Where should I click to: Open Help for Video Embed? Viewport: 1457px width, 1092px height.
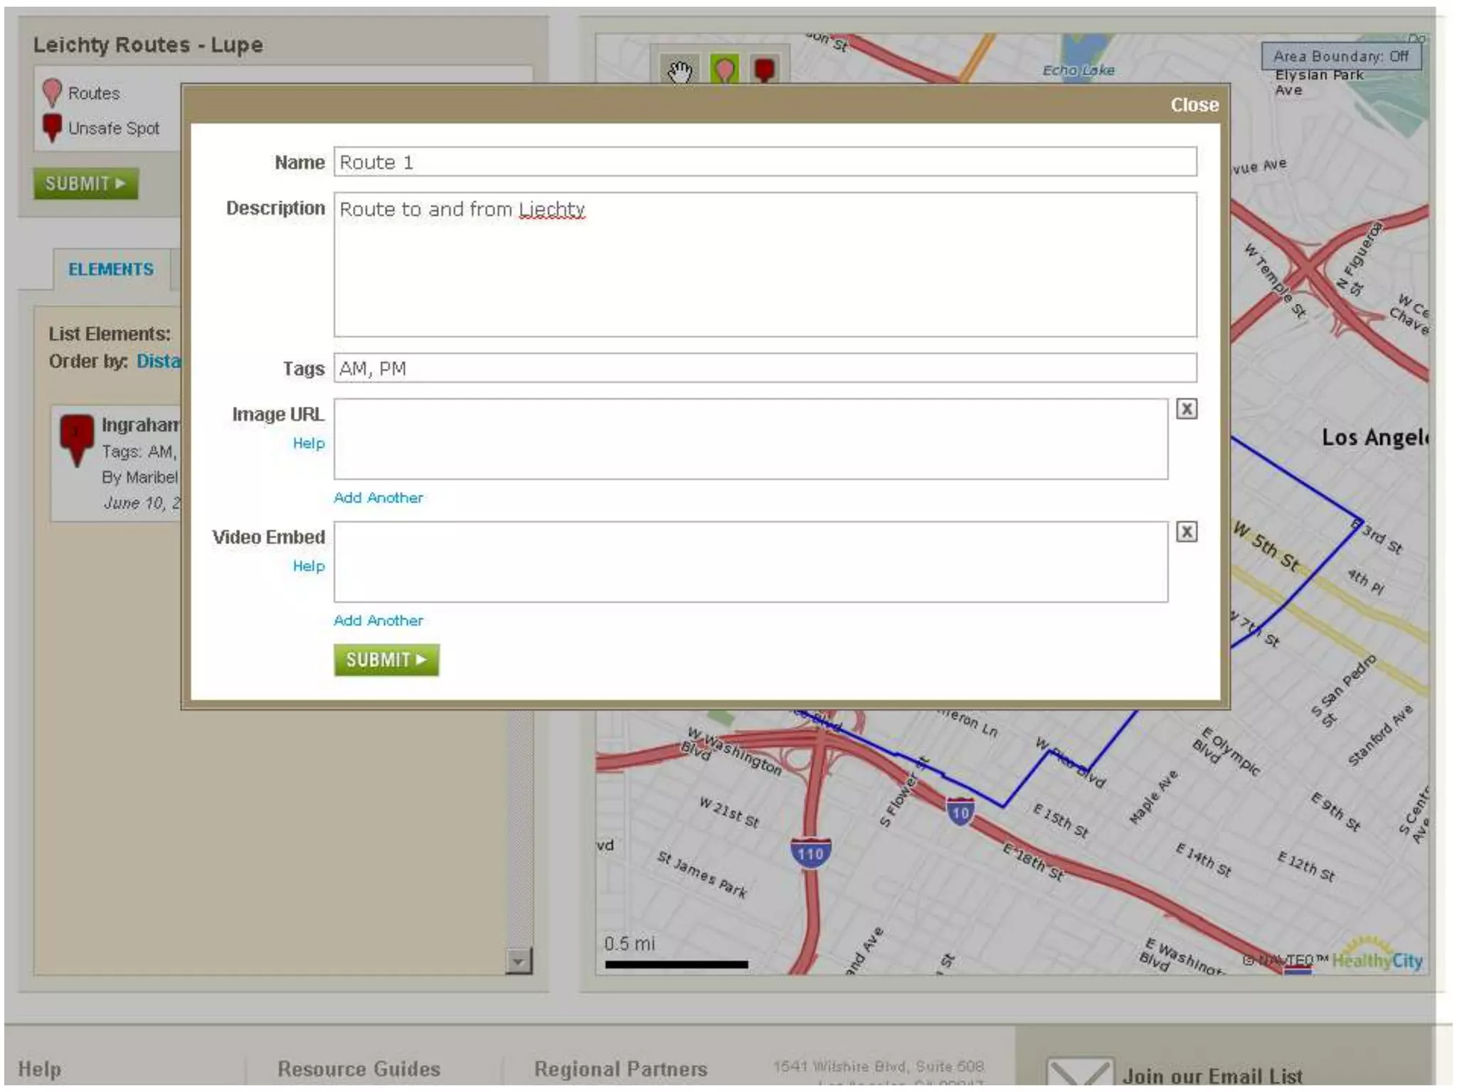tap(309, 567)
